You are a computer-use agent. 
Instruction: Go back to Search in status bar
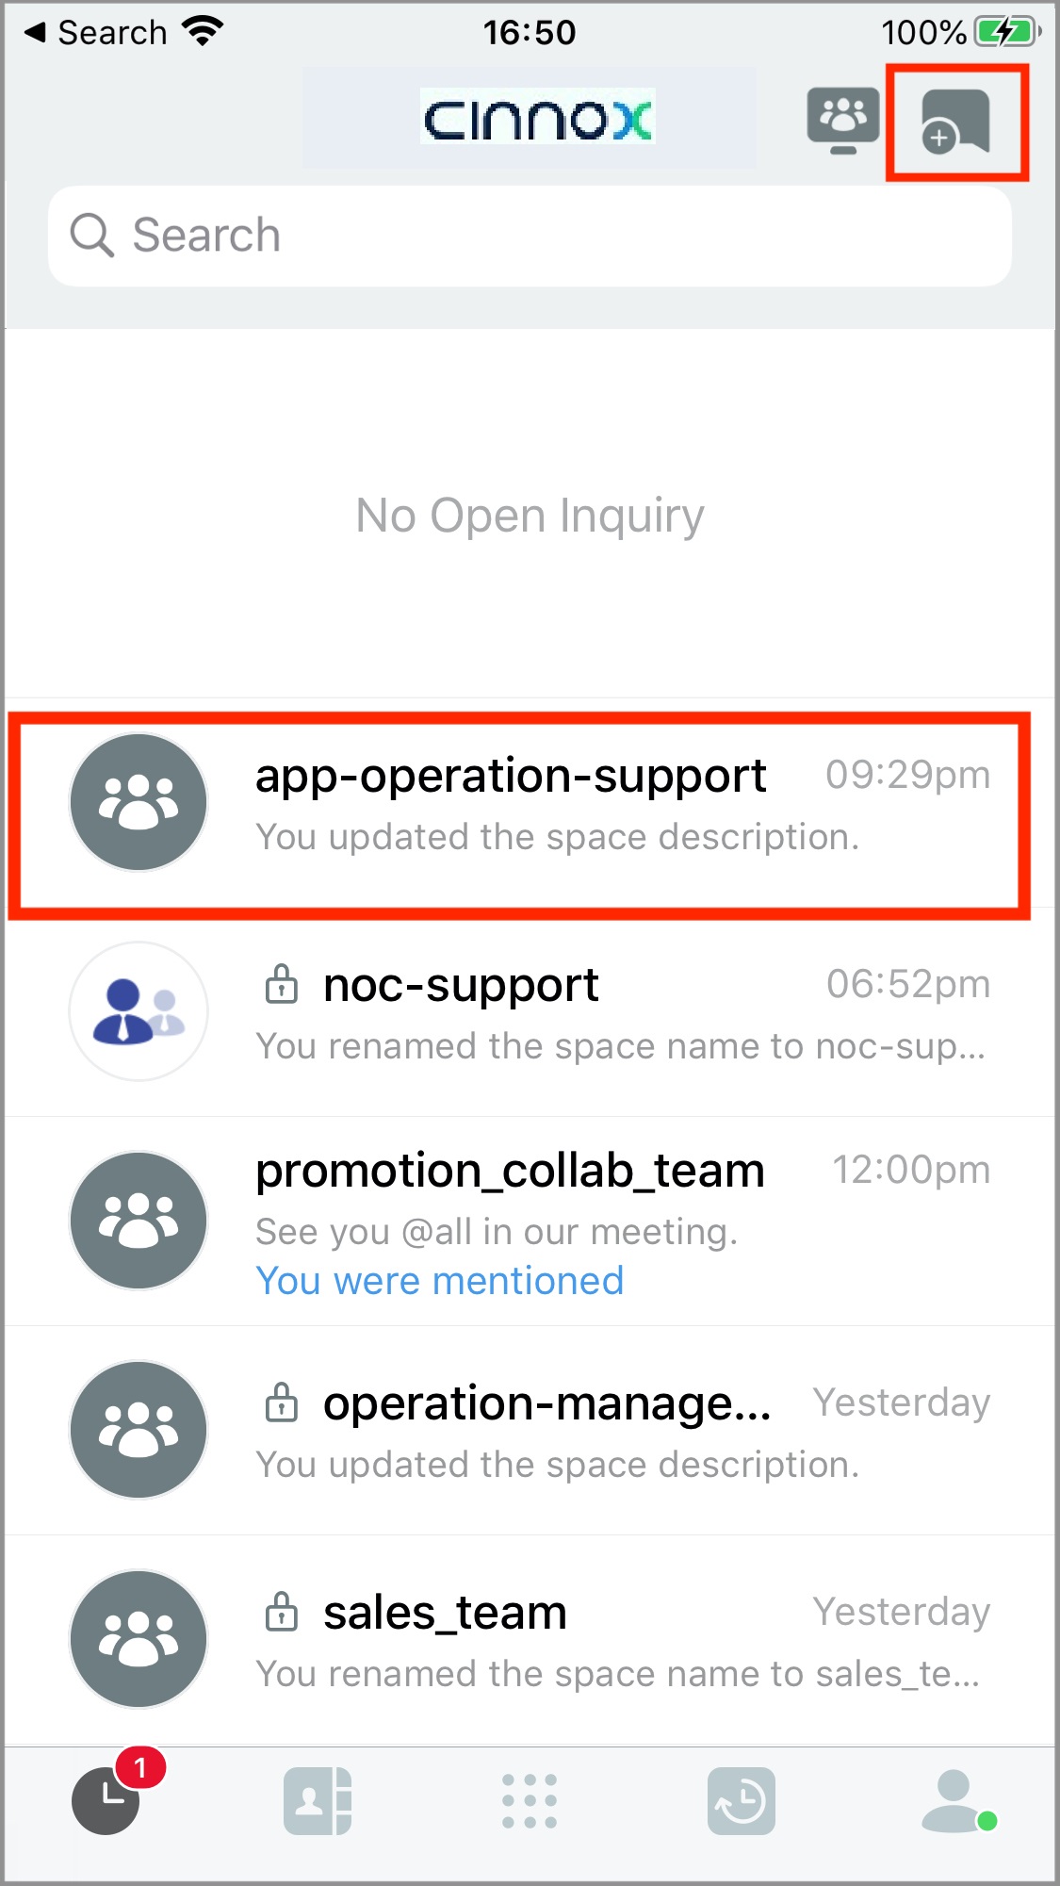(x=96, y=33)
